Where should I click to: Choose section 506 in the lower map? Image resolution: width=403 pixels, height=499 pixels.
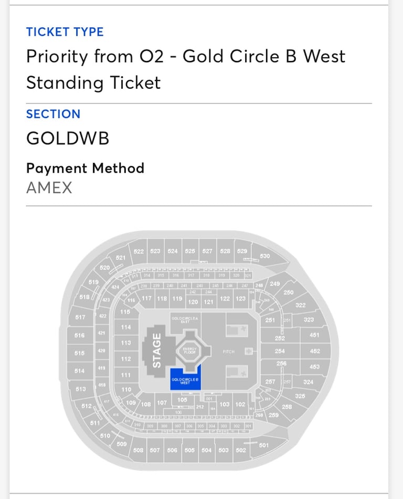[x=172, y=450]
